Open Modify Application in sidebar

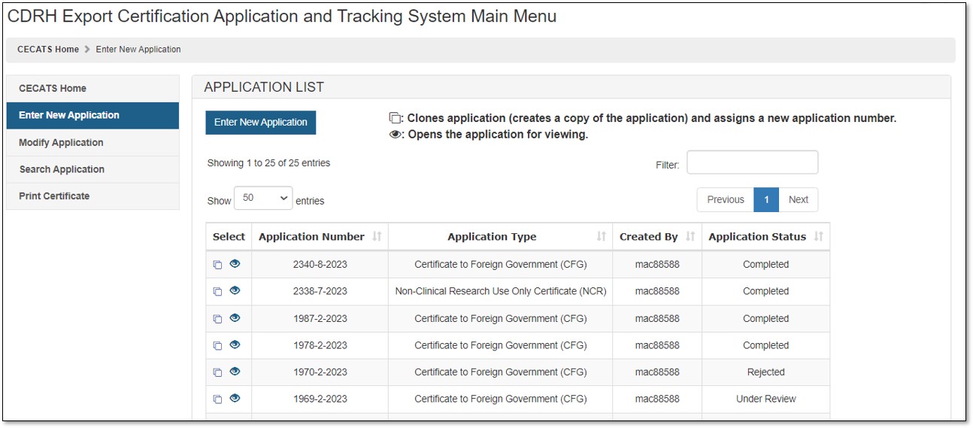pos(61,143)
